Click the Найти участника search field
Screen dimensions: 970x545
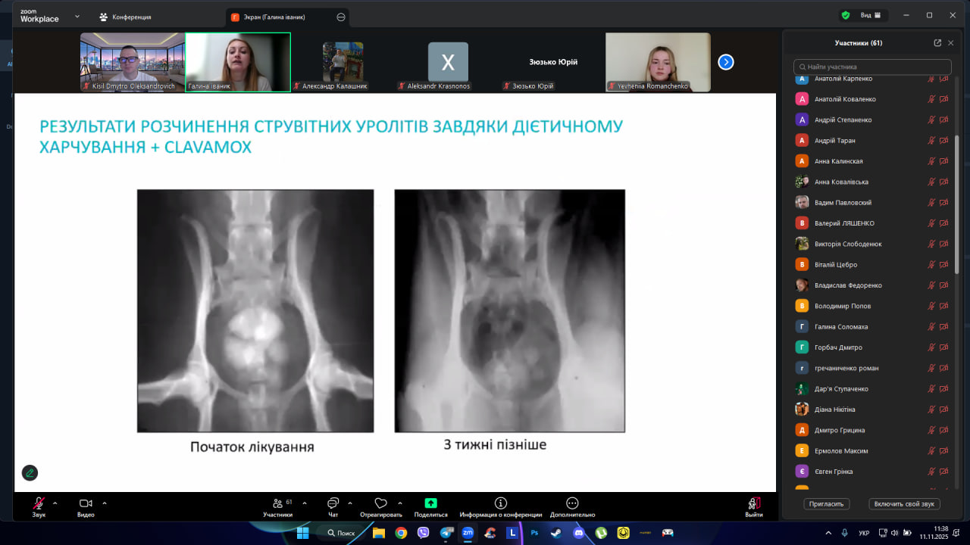pyautogui.click(x=871, y=67)
